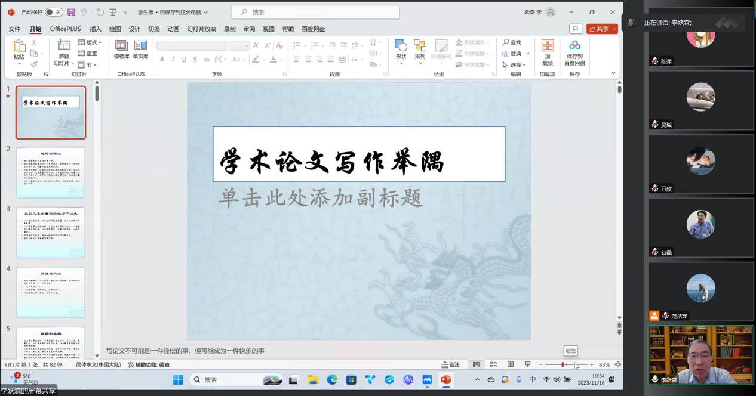Image resolution: width=756 pixels, height=396 pixels.
Task: Open the 选择 dropdown in editing group
Action: 514,64
